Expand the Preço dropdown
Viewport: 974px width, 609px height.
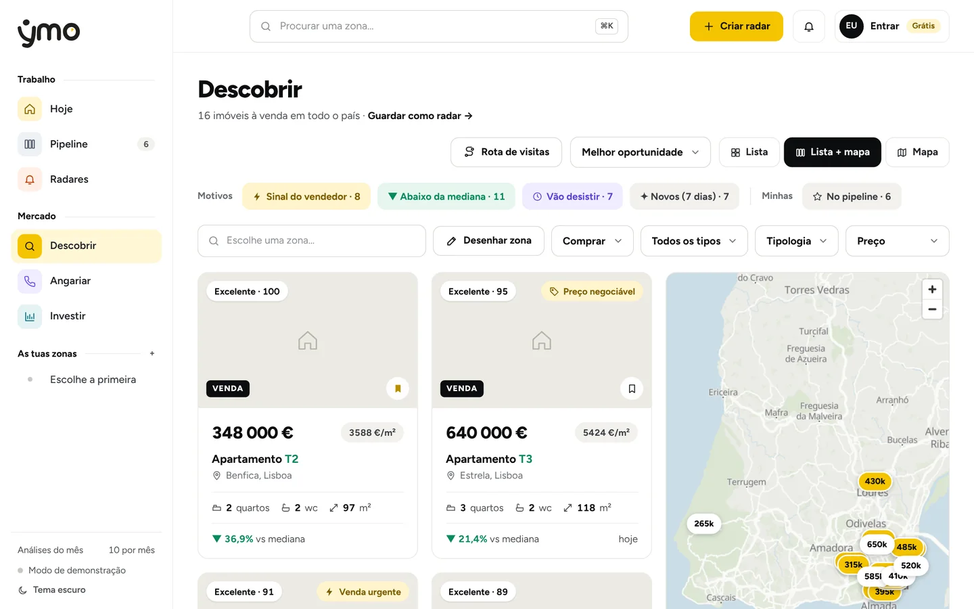point(897,241)
